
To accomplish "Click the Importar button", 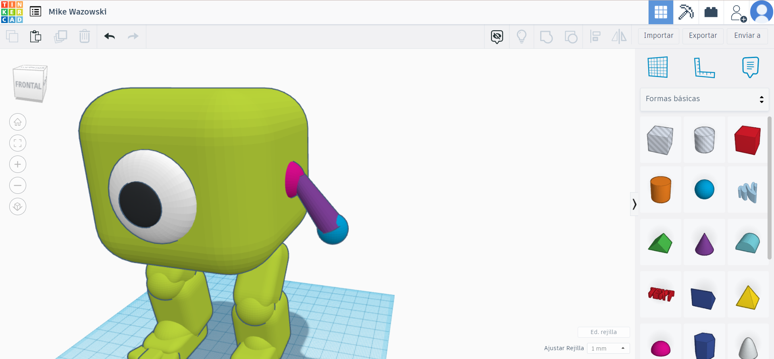I will point(659,36).
